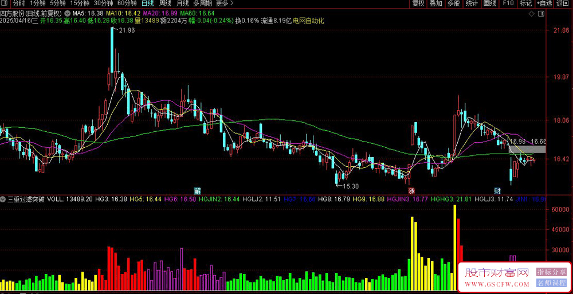The height and width of the screenshot is (294, 573).
Task: Click the 60000 volume axis value
Action: click(x=560, y=210)
